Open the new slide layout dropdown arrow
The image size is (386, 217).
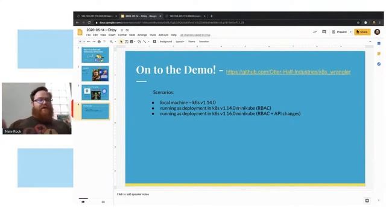(x=84, y=42)
